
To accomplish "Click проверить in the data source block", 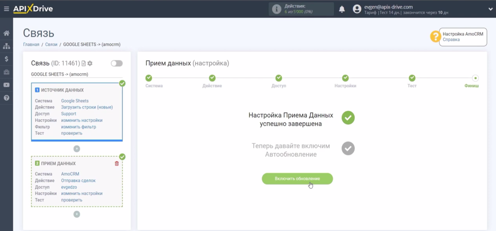I will pyautogui.click(x=71, y=133).
